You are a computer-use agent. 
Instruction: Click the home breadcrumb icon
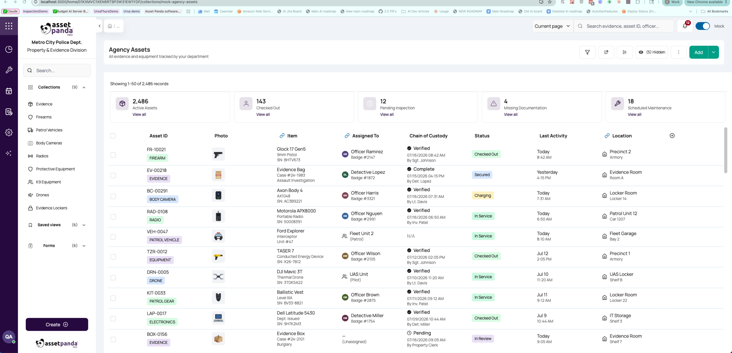[x=110, y=26]
